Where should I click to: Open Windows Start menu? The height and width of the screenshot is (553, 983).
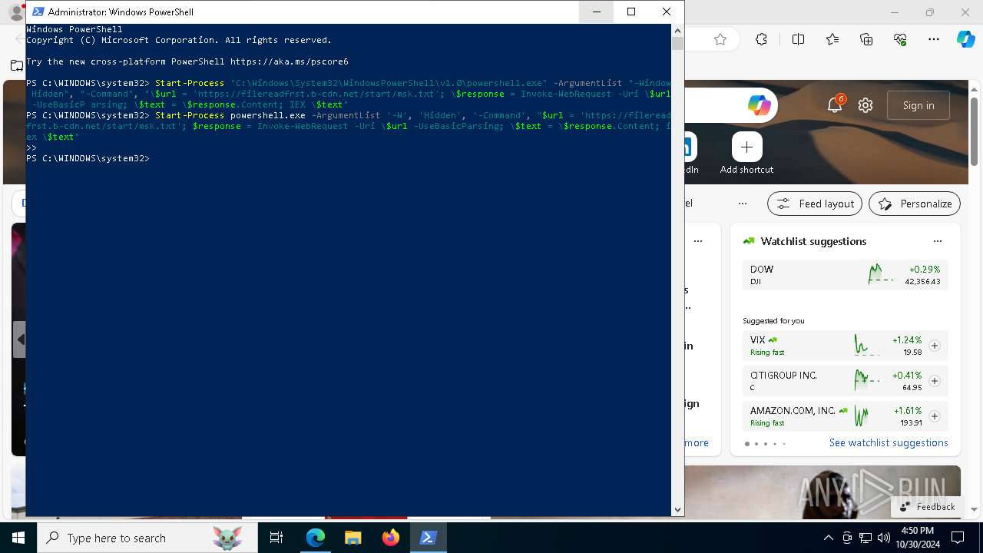tap(18, 538)
